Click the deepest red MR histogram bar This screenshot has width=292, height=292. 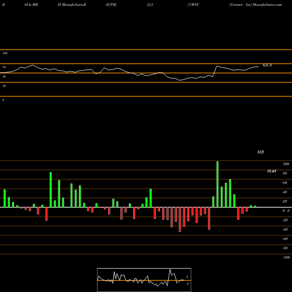tap(180, 220)
